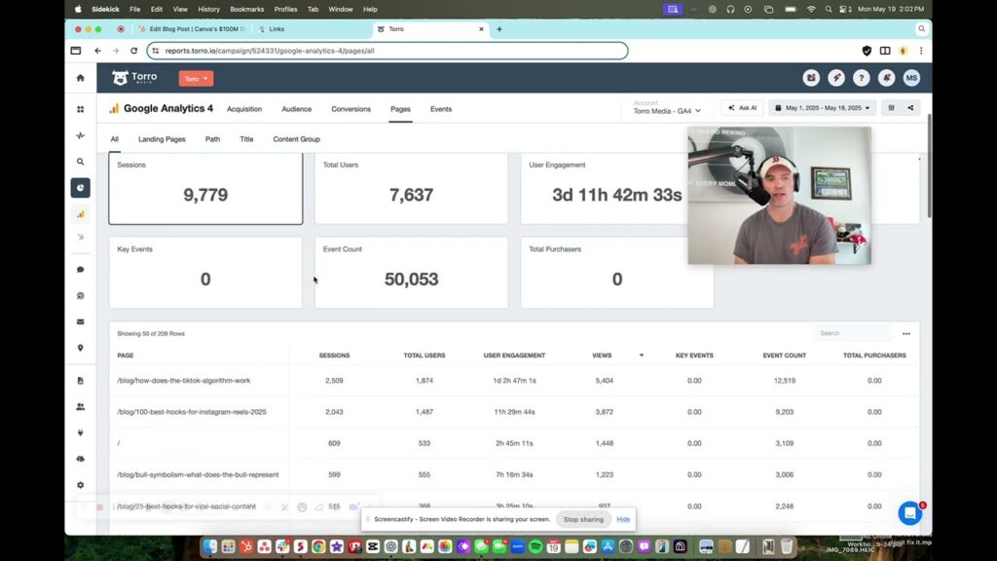Open the May 1 - May 19 date picker
Image resolution: width=997 pixels, height=561 pixels.
pyautogui.click(x=822, y=108)
